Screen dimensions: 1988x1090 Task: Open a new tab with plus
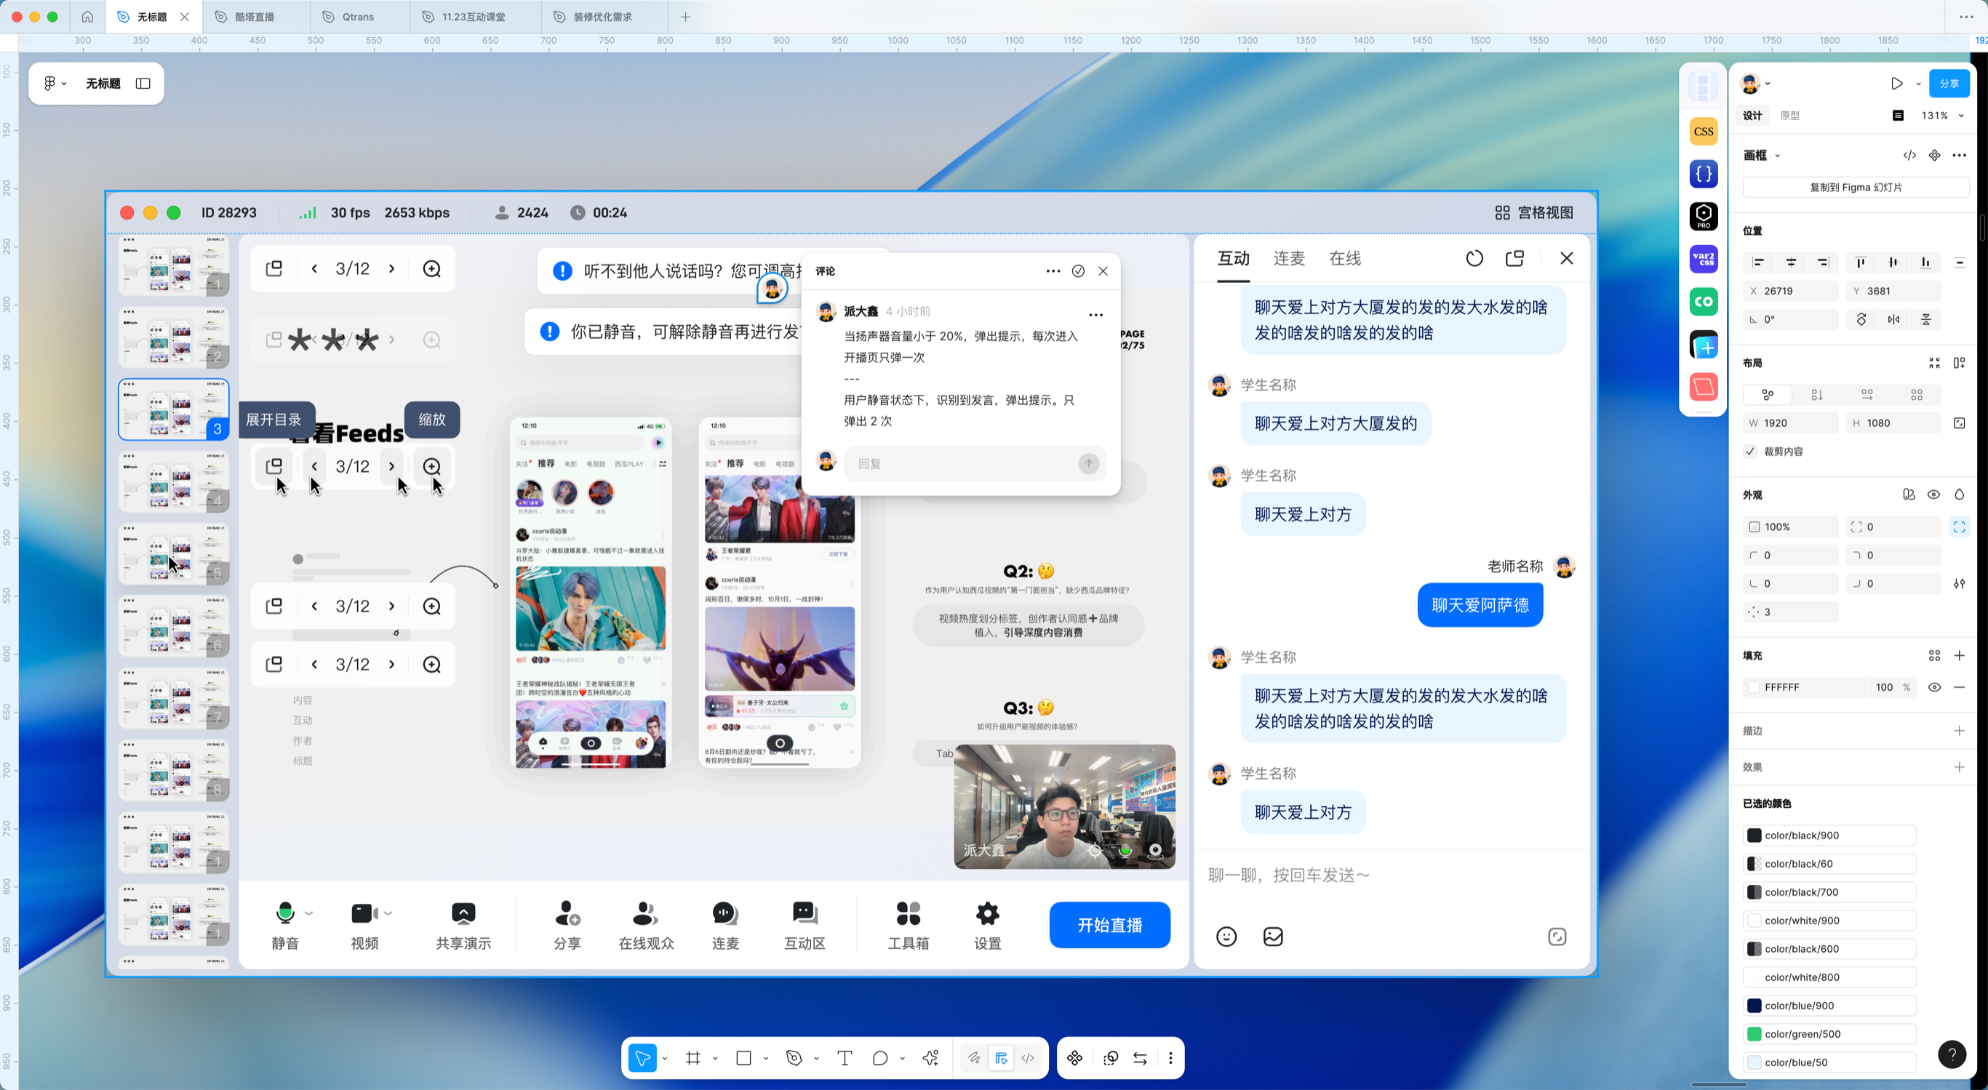click(x=685, y=17)
